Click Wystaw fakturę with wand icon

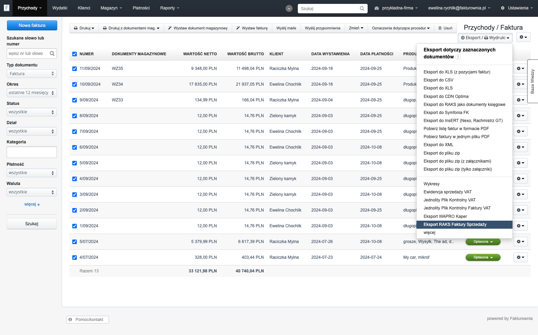click(x=252, y=28)
